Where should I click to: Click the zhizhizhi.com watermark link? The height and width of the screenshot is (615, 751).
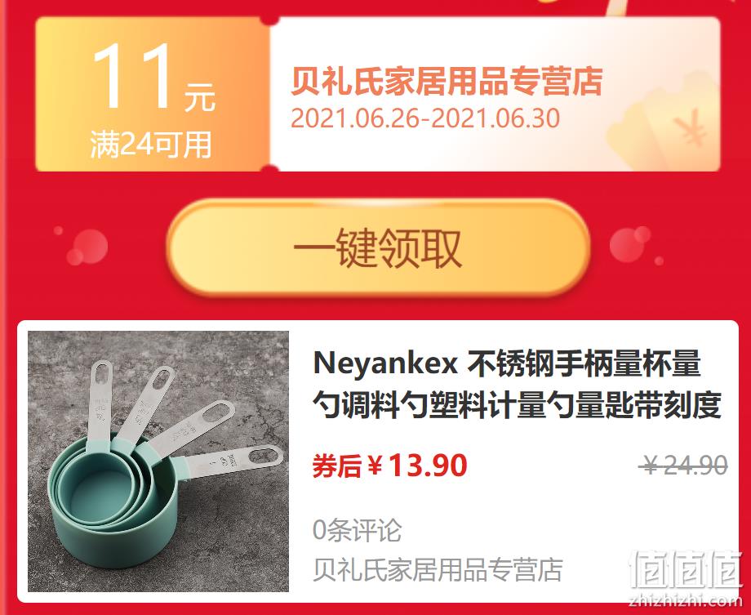686,599
